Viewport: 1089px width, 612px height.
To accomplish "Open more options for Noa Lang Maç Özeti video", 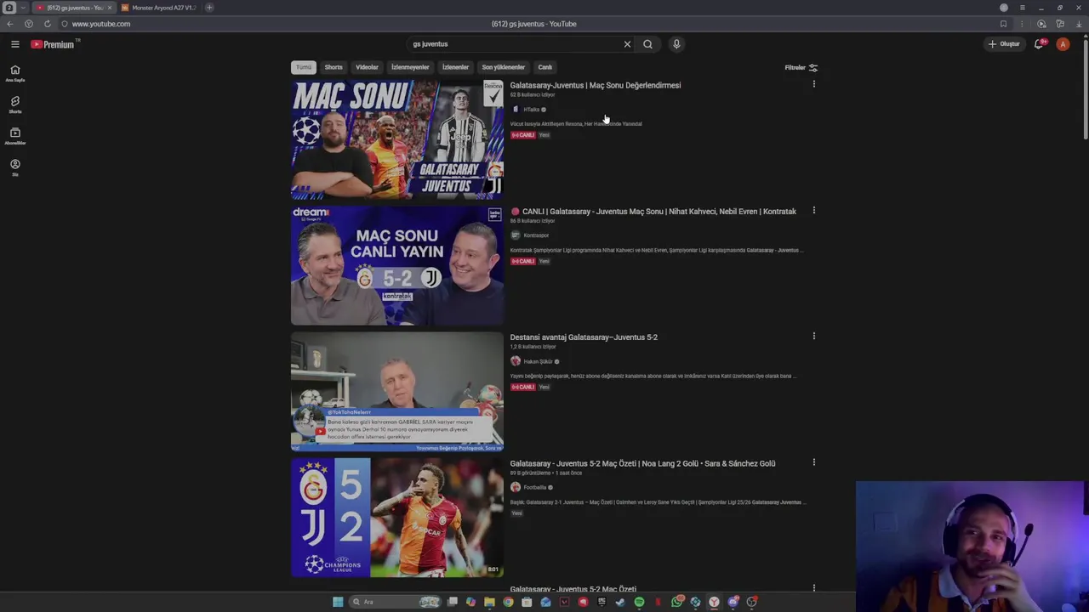I will click(813, 462).
